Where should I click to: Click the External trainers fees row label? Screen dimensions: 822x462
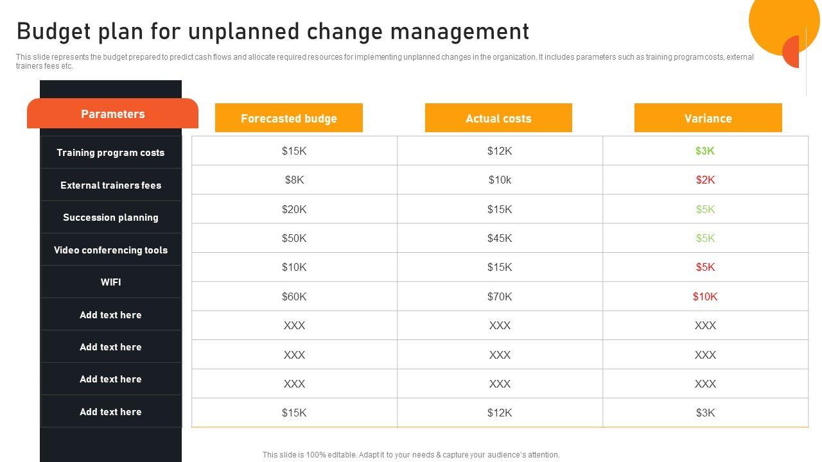pyautogui.click(x=110, y=185)
